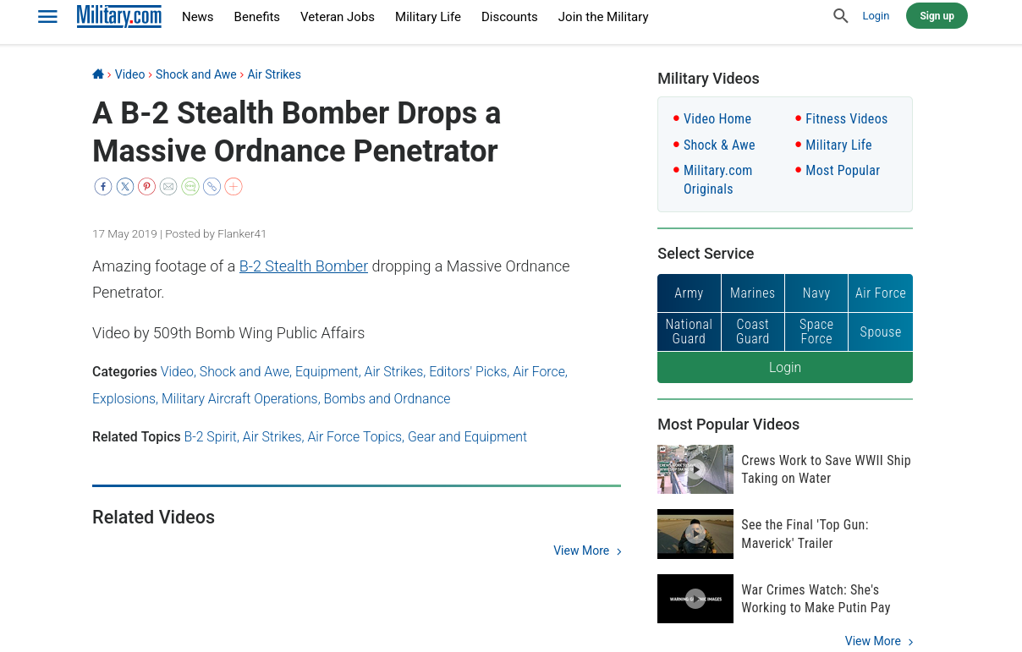Image resolution: width=1022 pixels, height=652 pixels.
Task: Select the Spouse service tab
Action: pyautogui.click(x=881, y=331)
